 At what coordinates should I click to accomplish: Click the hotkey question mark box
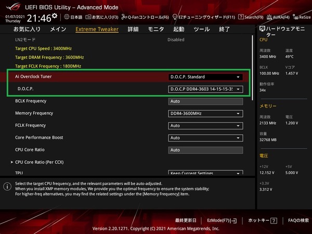click(x=274, y=220)
